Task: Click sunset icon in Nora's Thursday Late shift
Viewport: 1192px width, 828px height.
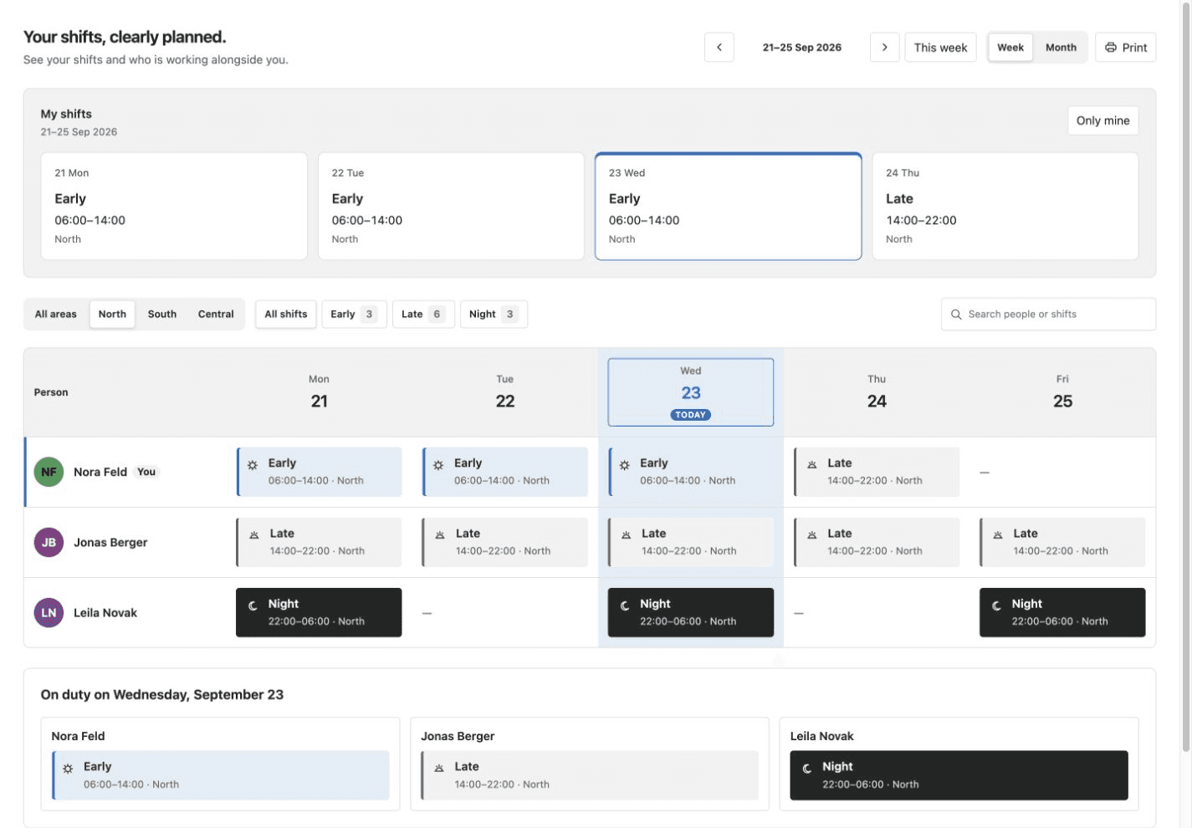Action: (x=811, y=464)
